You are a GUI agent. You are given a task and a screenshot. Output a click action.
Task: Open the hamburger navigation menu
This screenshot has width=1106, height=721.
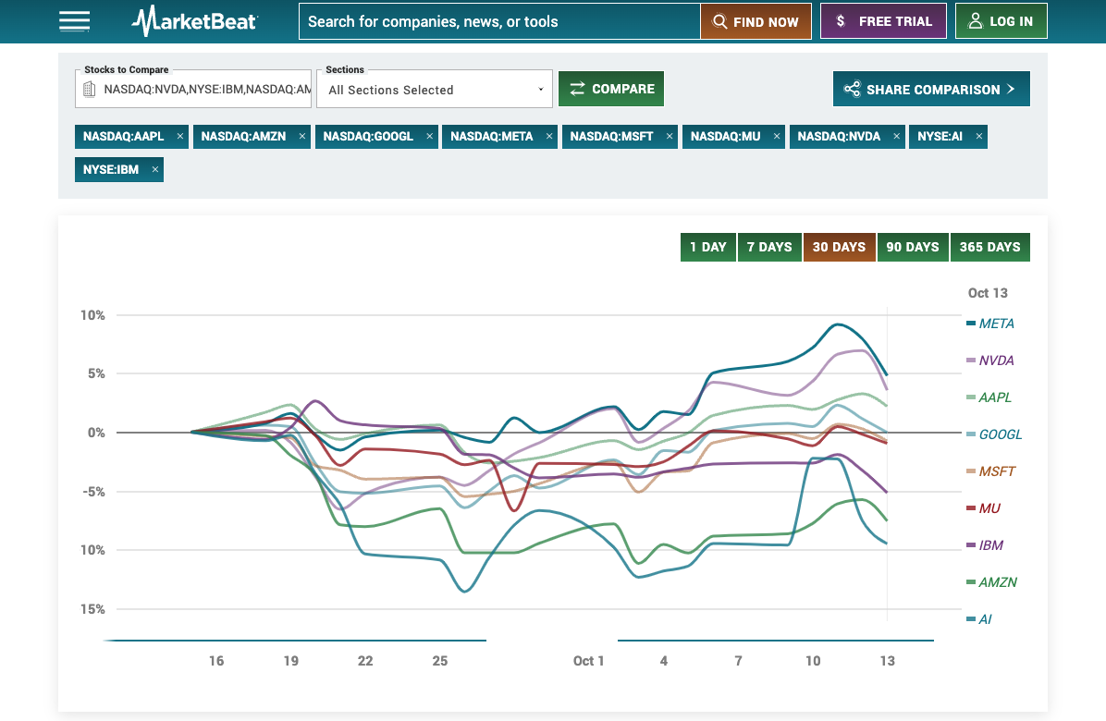tap(74, 21)
